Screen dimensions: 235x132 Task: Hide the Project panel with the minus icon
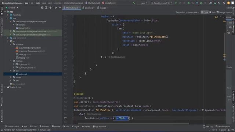[60, 8]
